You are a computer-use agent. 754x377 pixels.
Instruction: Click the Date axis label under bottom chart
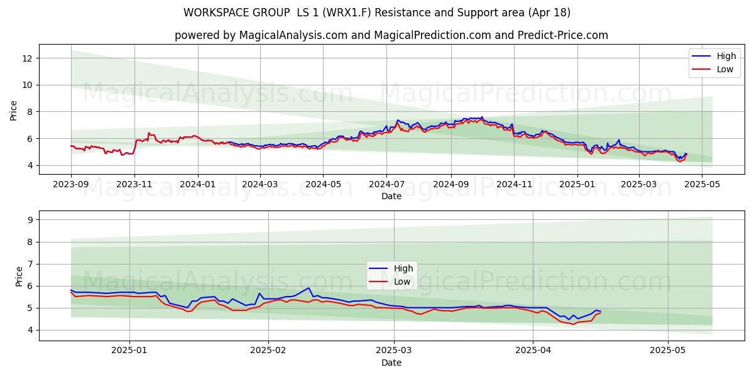(x=391, y=363)
